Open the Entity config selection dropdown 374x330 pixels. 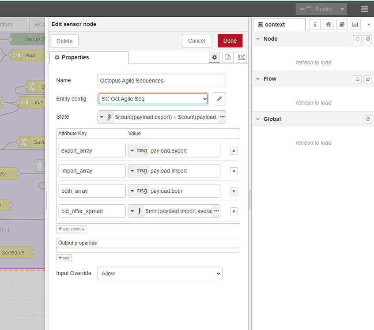click(153, 98)
